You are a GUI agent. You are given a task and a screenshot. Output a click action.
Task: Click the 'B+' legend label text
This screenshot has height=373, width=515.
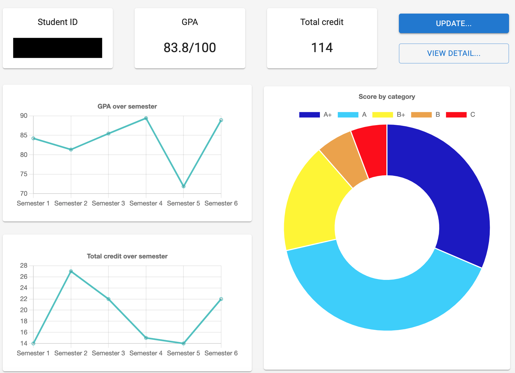click(x=401, y=115)
